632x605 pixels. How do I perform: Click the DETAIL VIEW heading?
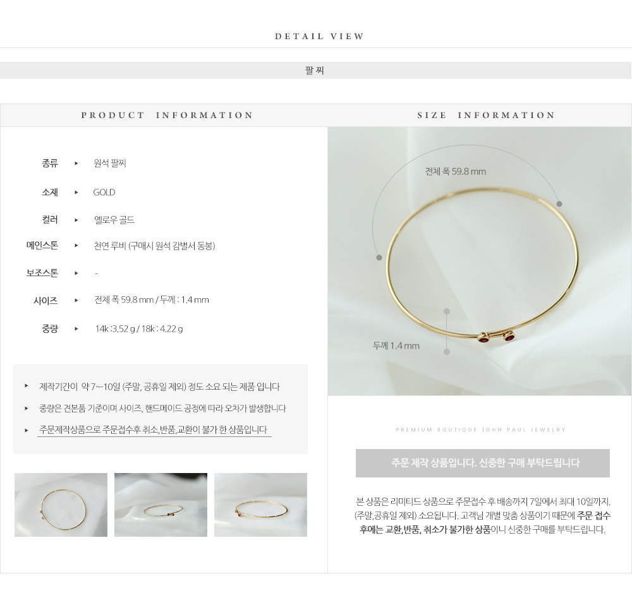click(x=319, y=36)
